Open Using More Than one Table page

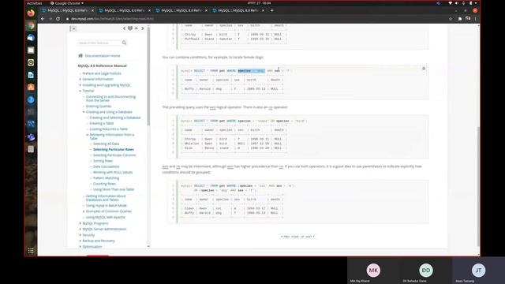pos(114,189)
